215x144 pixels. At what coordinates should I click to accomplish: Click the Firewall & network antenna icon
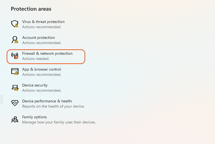point(15,56)
